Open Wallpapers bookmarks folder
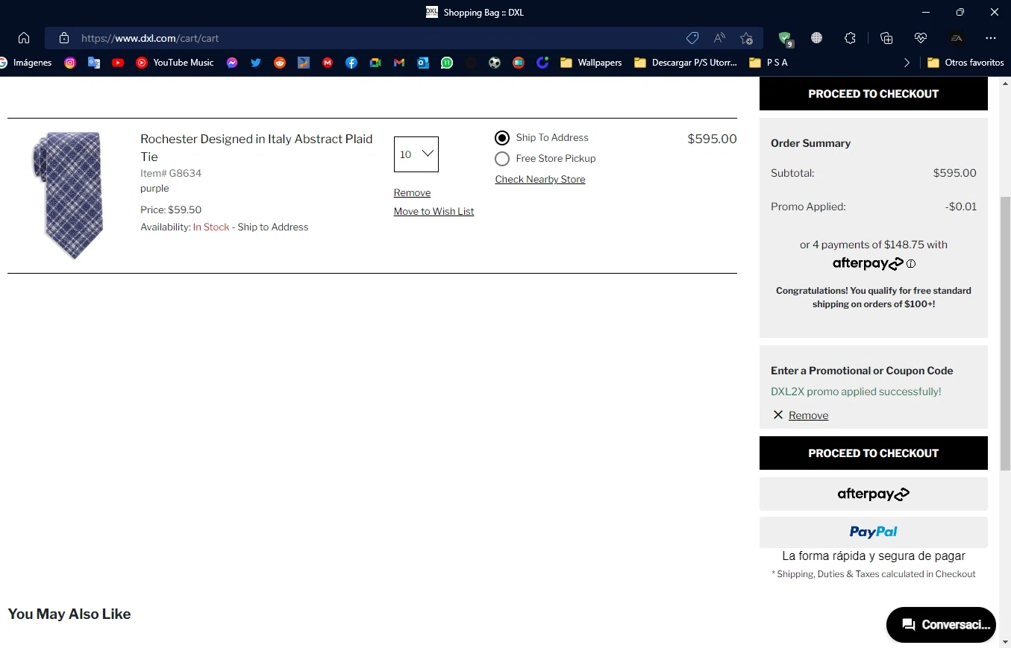The width and height of the screenshot is (1011, 648). coord(591,63)
